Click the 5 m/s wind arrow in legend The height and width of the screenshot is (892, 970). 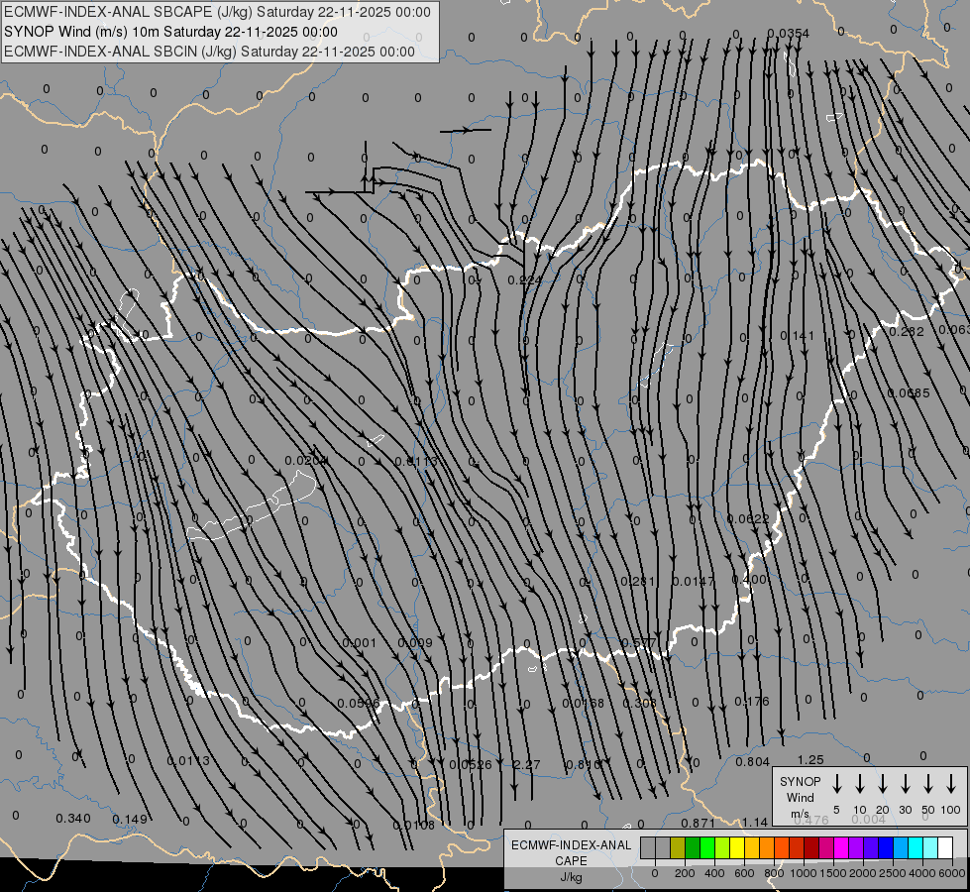(837, 784)
